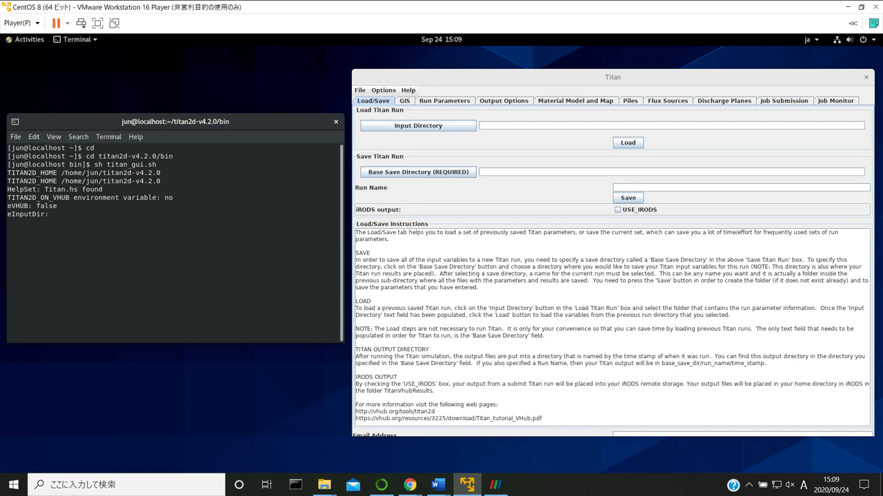The height and width of the screenshot is (496, 883).
Task: Collapse the VMware toolbar with double-chevron icon
Action: (x=853, y=23)
